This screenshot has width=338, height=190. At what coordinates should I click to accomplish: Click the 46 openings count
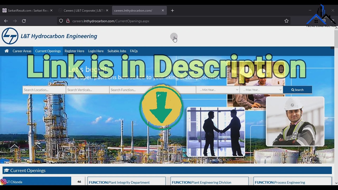[79, 182]
